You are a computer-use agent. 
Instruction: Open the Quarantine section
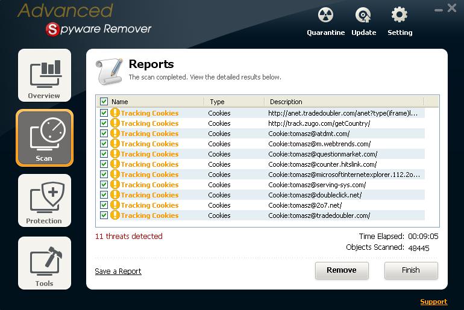tap(325, 22)
